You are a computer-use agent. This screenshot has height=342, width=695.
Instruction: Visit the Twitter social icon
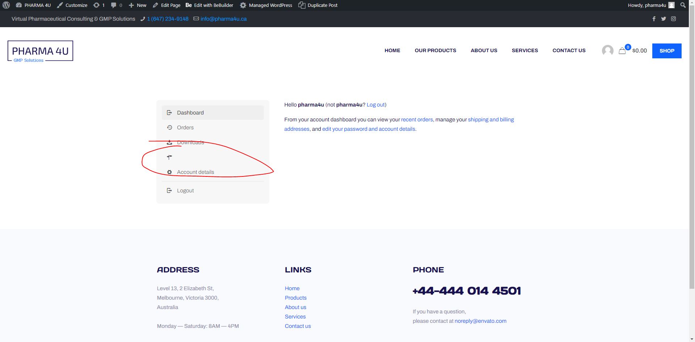664,19
